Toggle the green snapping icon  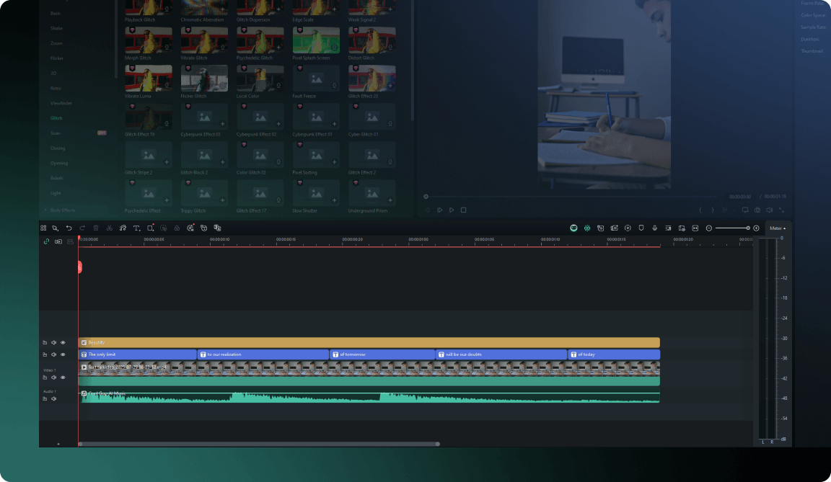coord(587,228)
